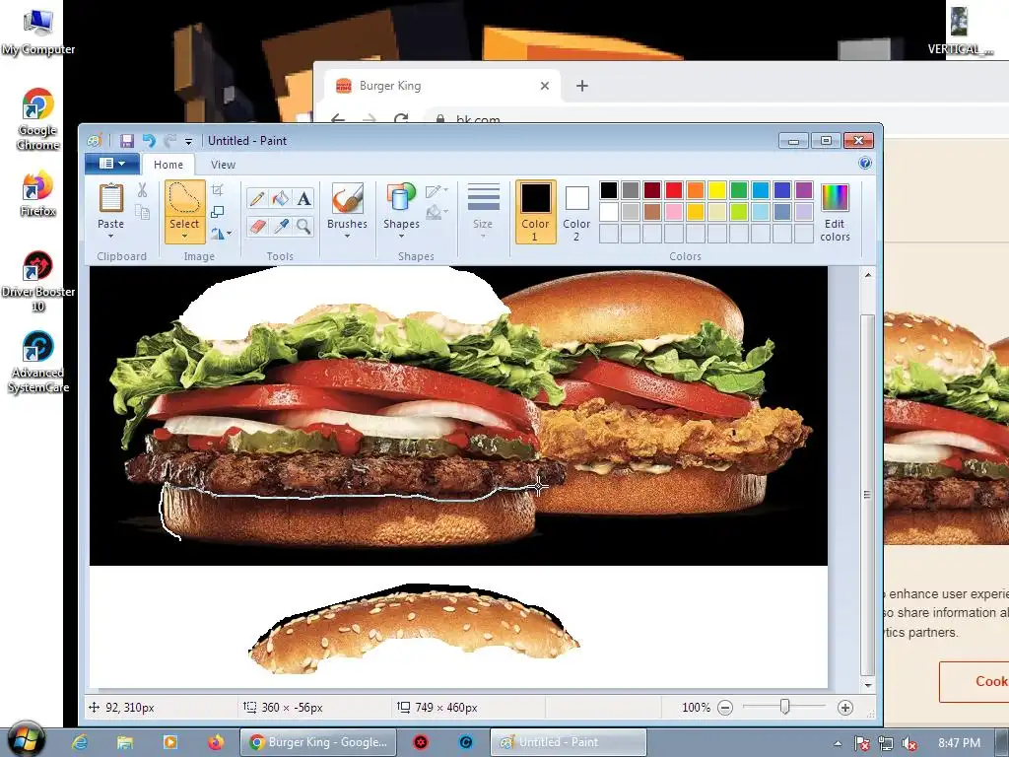The height and width of the screenshot is (757, 1009).
Task: Click zoom in plus button in status bar
Action: [844, 708]
